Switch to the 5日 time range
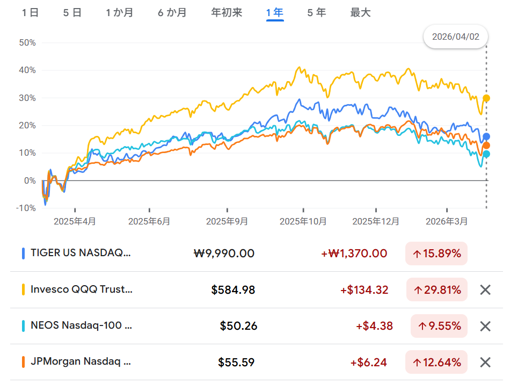Image resolution: width=525 pixels, height=384 pixels. click(x=72, y=12)
